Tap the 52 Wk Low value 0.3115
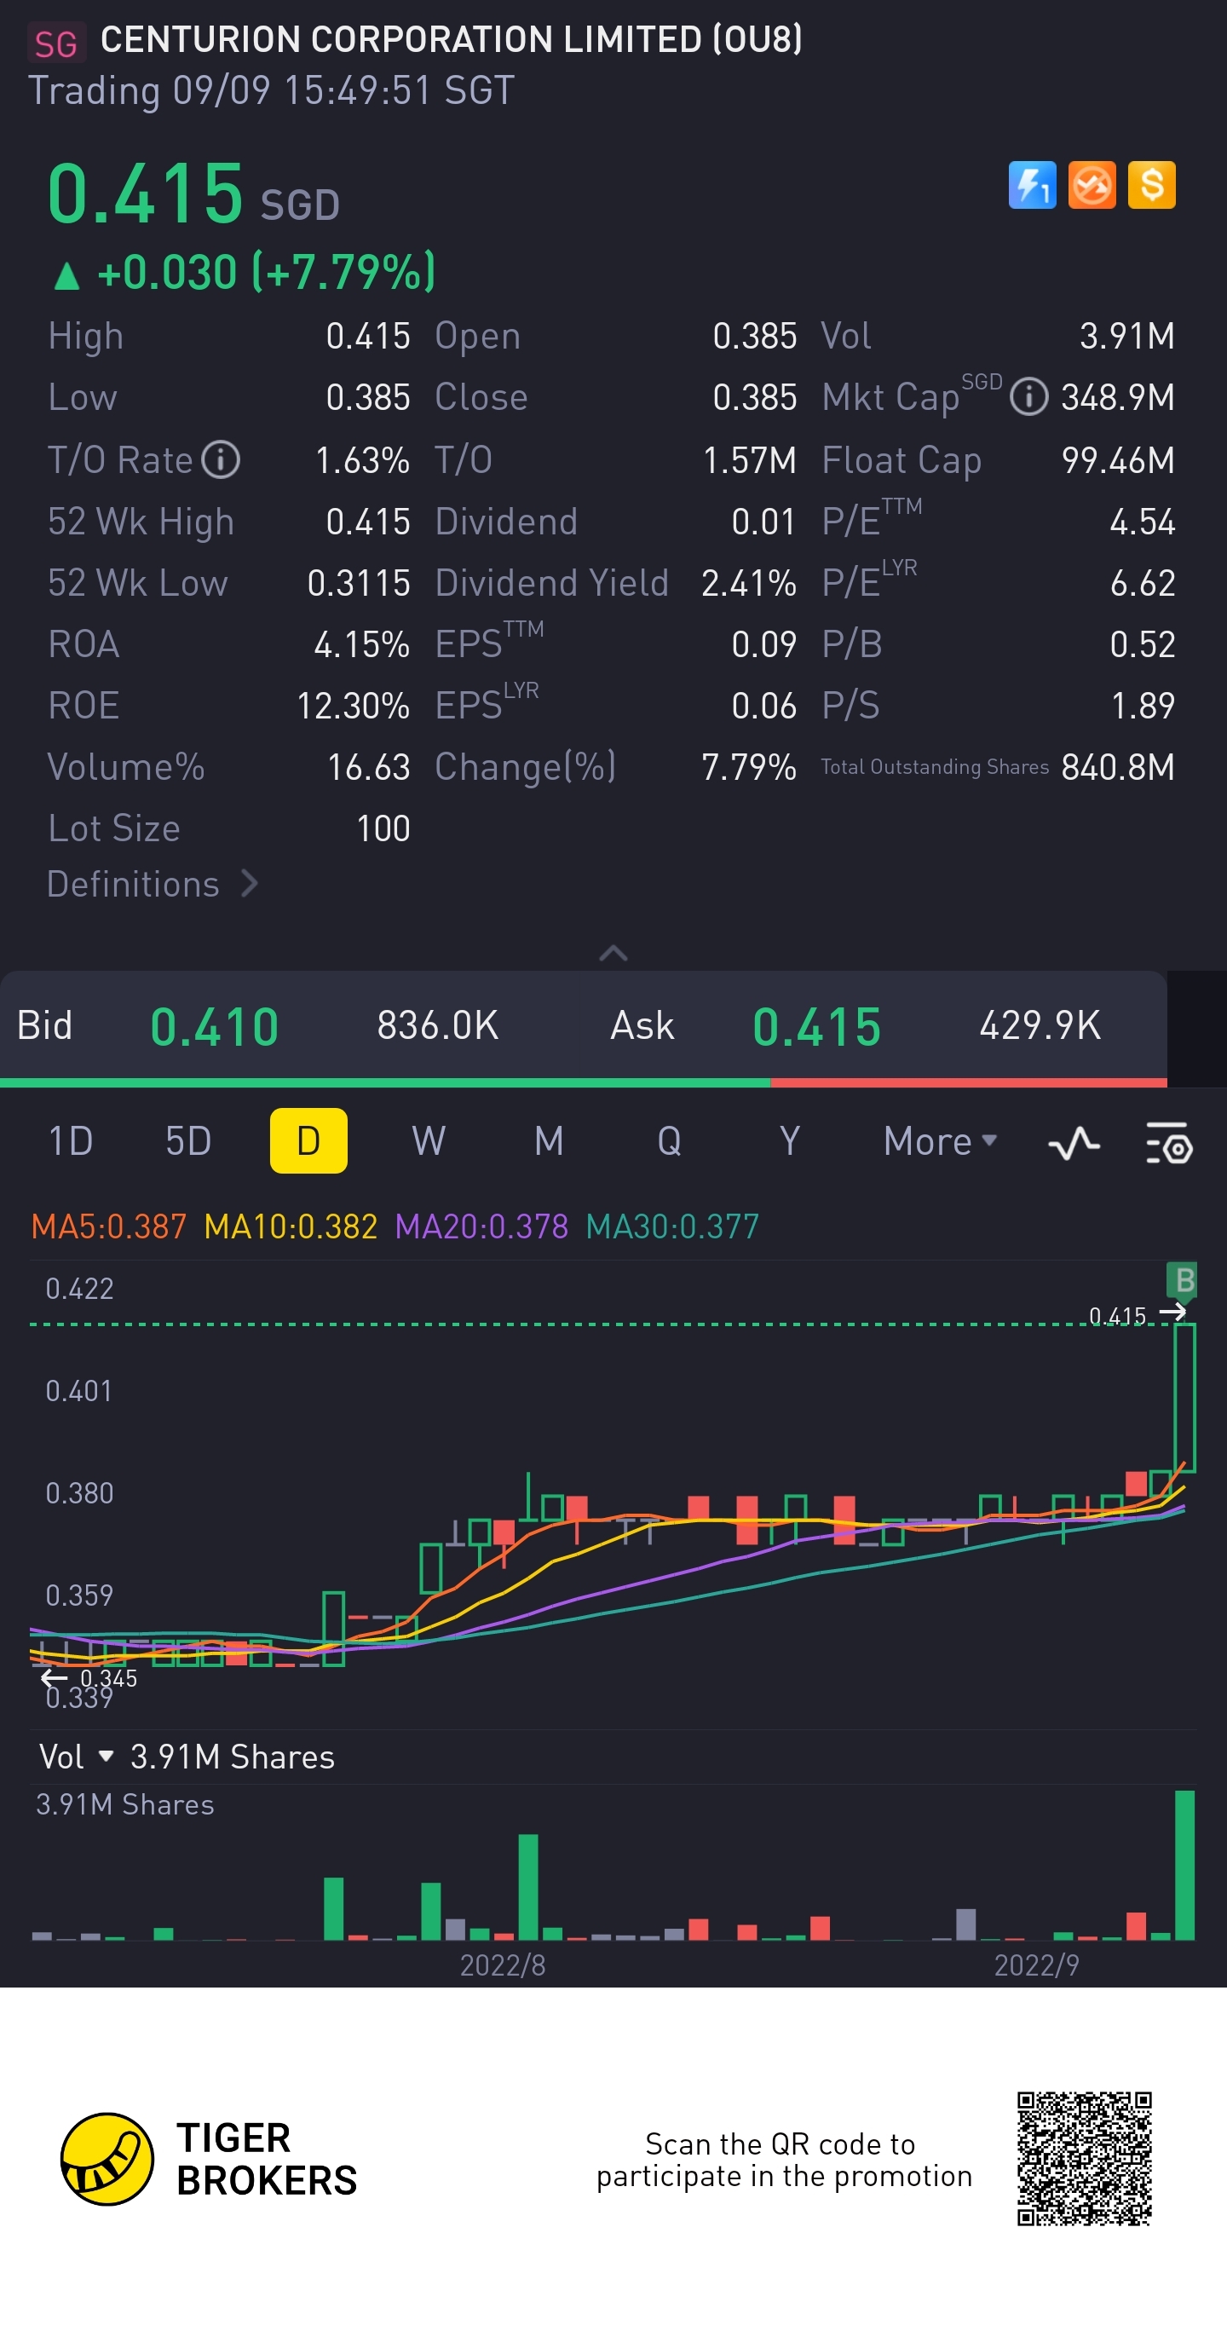Viewport: 1227px width, 2331px height. [x=360, y=584]
